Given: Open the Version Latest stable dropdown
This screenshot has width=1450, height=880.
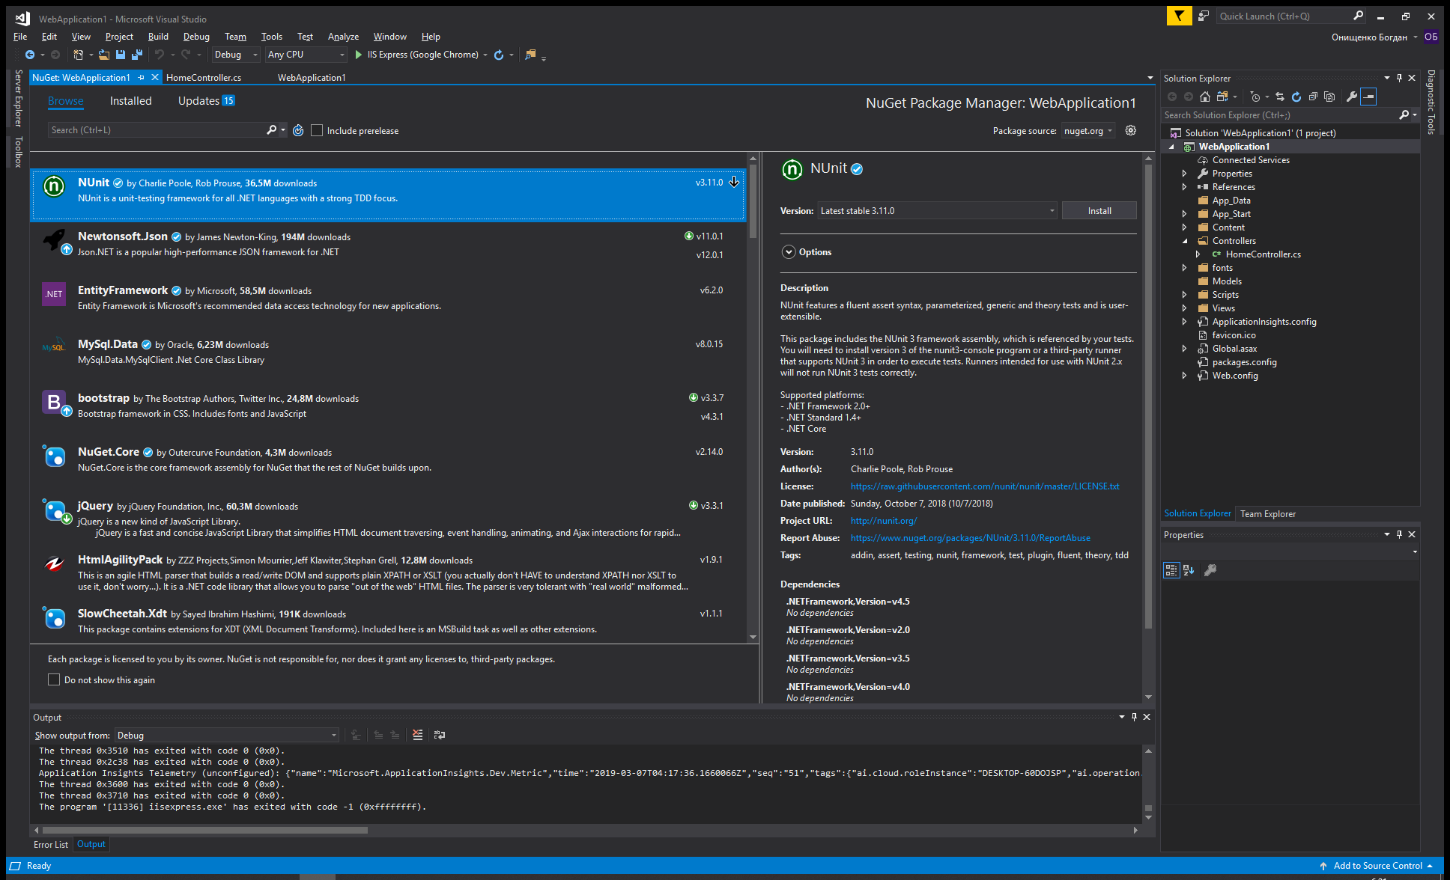Looking at the screenshot, I should 937,211.
